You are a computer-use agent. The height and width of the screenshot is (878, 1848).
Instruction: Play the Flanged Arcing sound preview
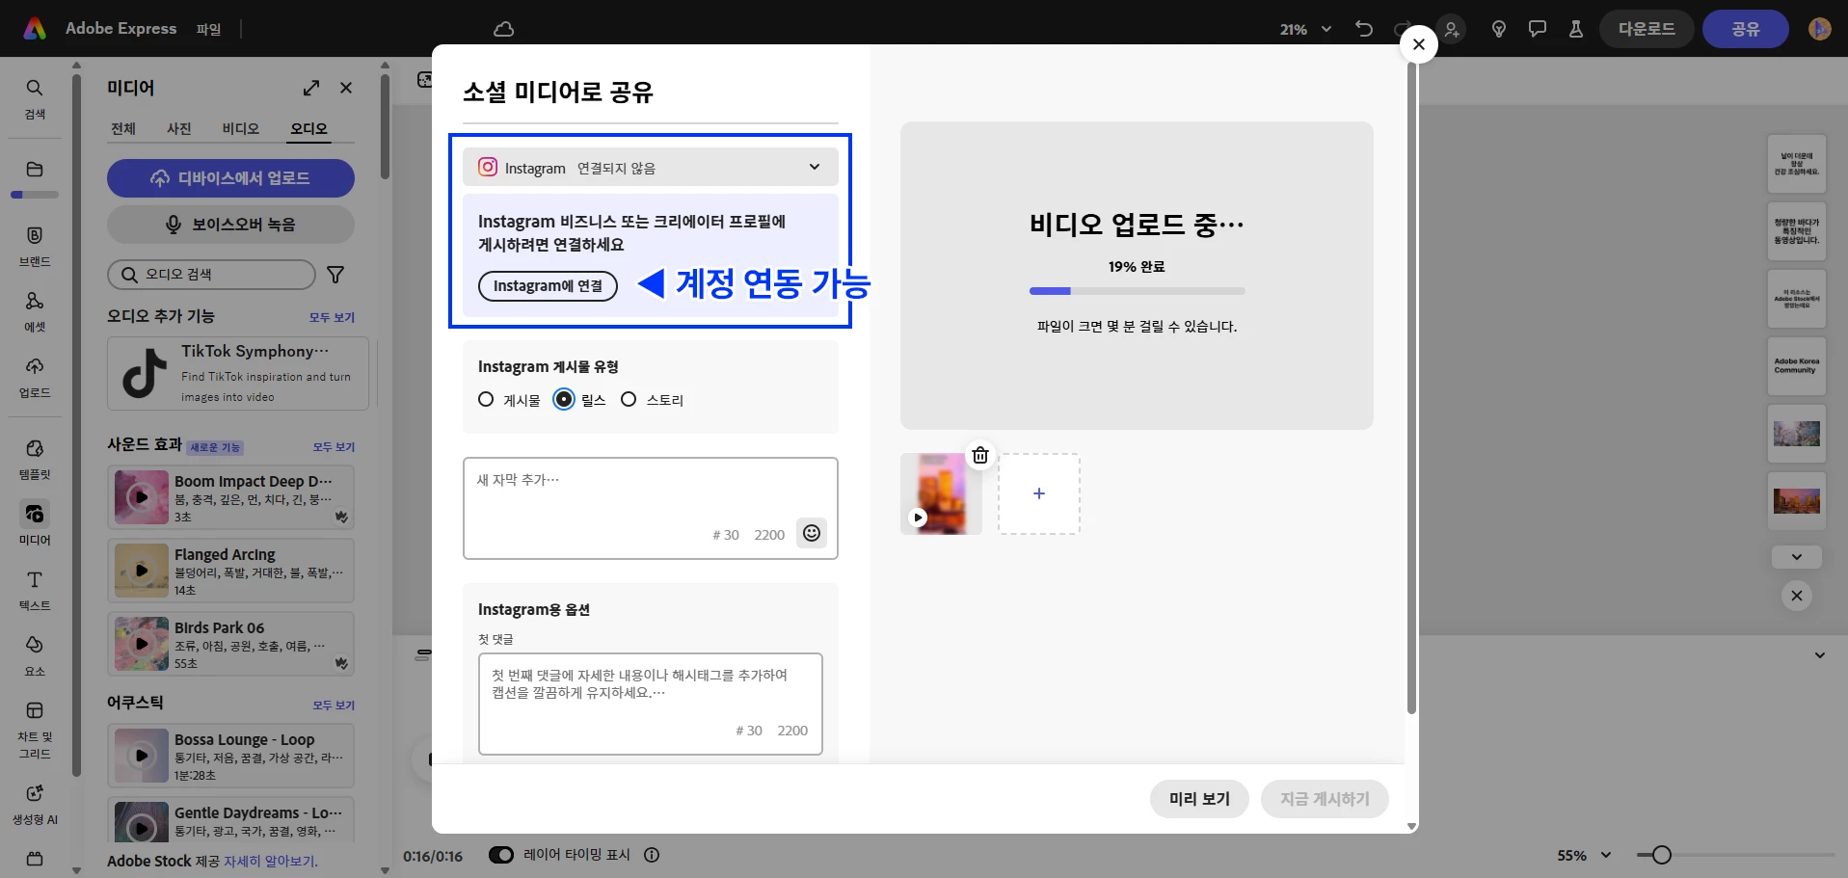click(x=142, y=571)
